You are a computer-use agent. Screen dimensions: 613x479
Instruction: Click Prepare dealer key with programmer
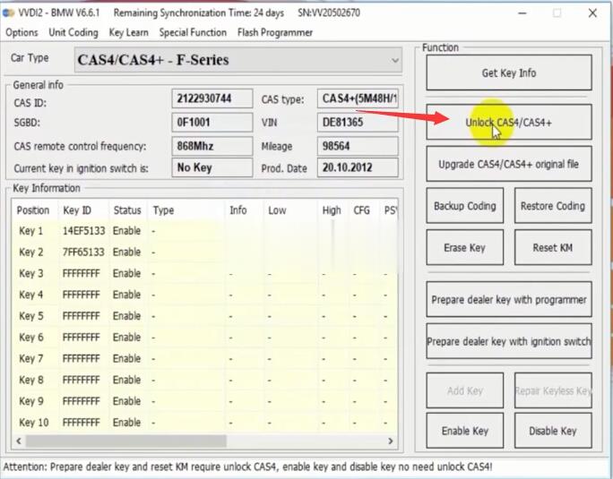[509, 300]
